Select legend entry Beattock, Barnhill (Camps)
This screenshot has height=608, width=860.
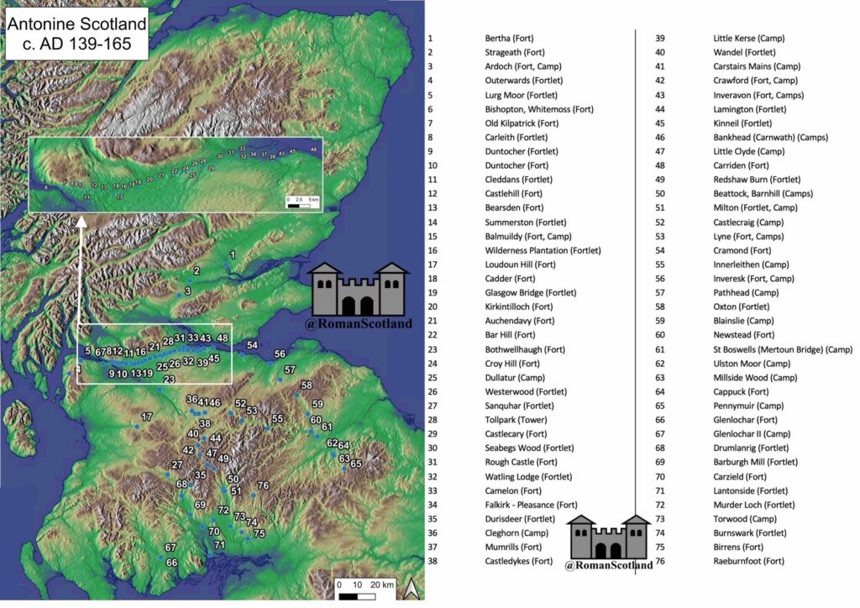(763, 193)
